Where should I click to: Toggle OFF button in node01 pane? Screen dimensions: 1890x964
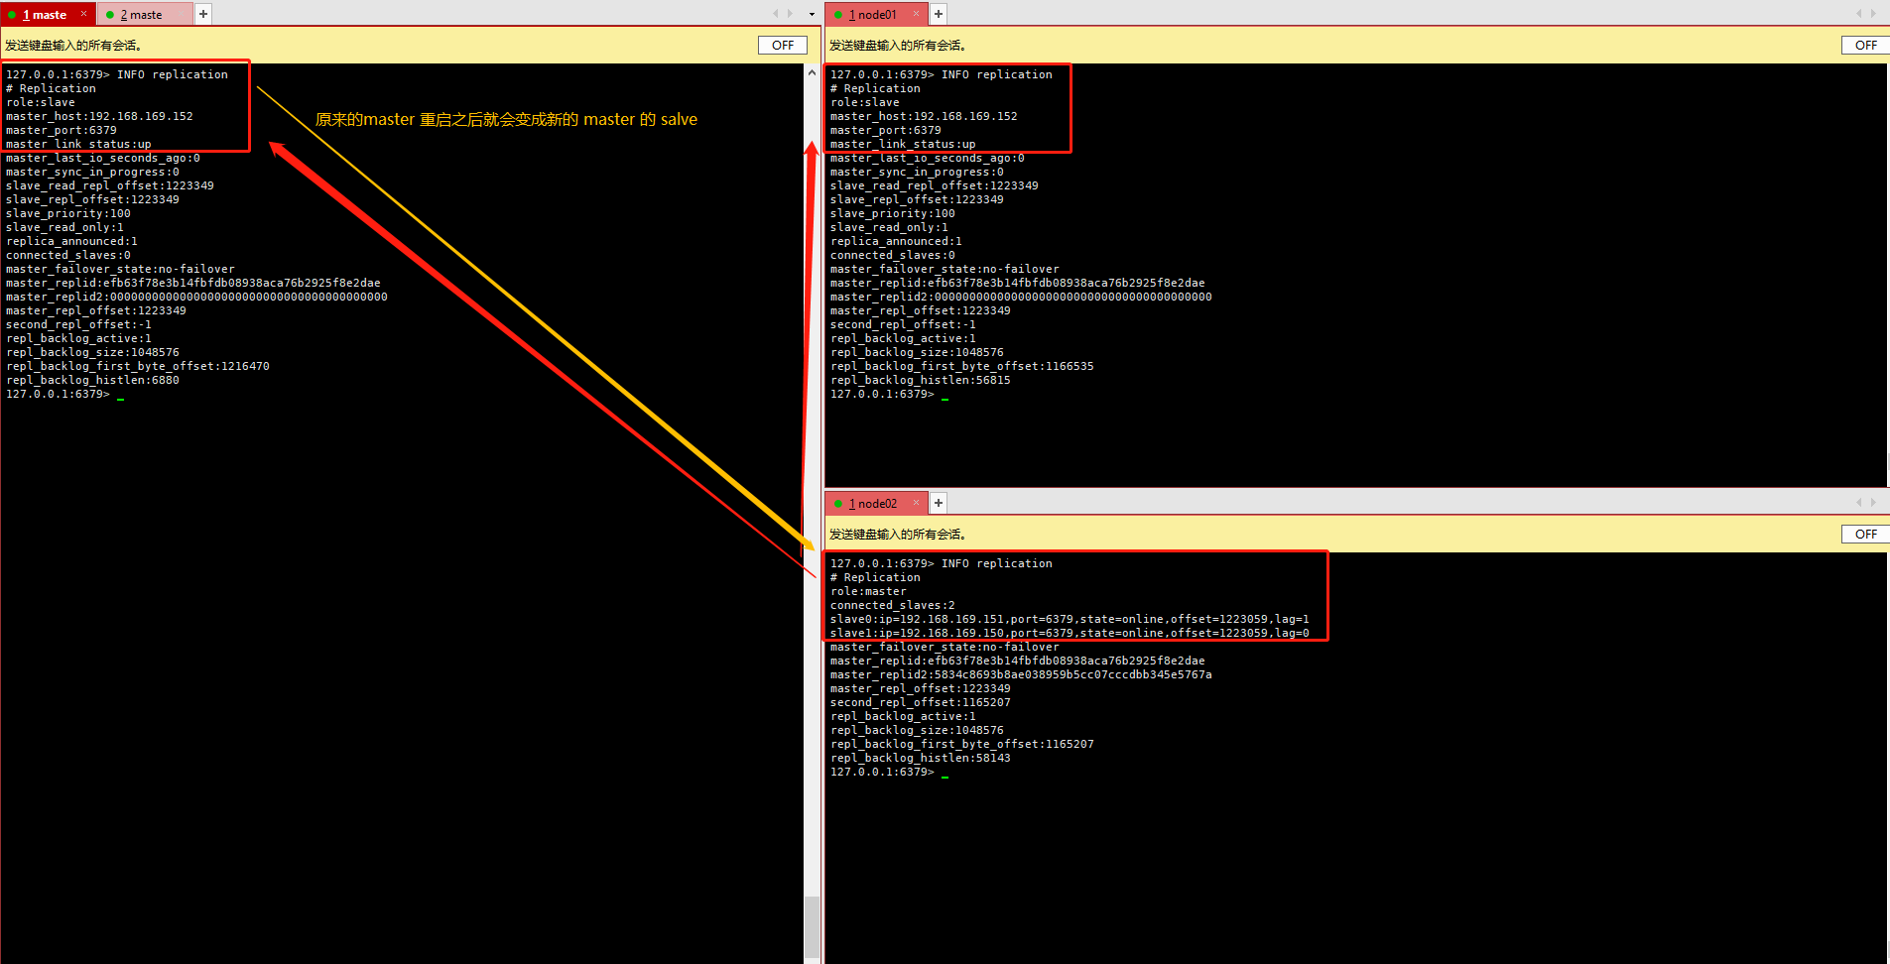(x=1866, y=45)
